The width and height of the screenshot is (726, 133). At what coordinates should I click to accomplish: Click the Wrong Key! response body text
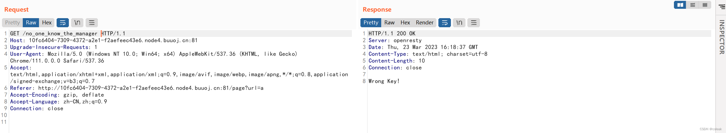[384, 81]
